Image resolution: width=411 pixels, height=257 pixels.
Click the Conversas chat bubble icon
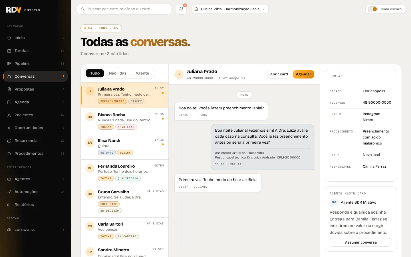click(9, 76)
